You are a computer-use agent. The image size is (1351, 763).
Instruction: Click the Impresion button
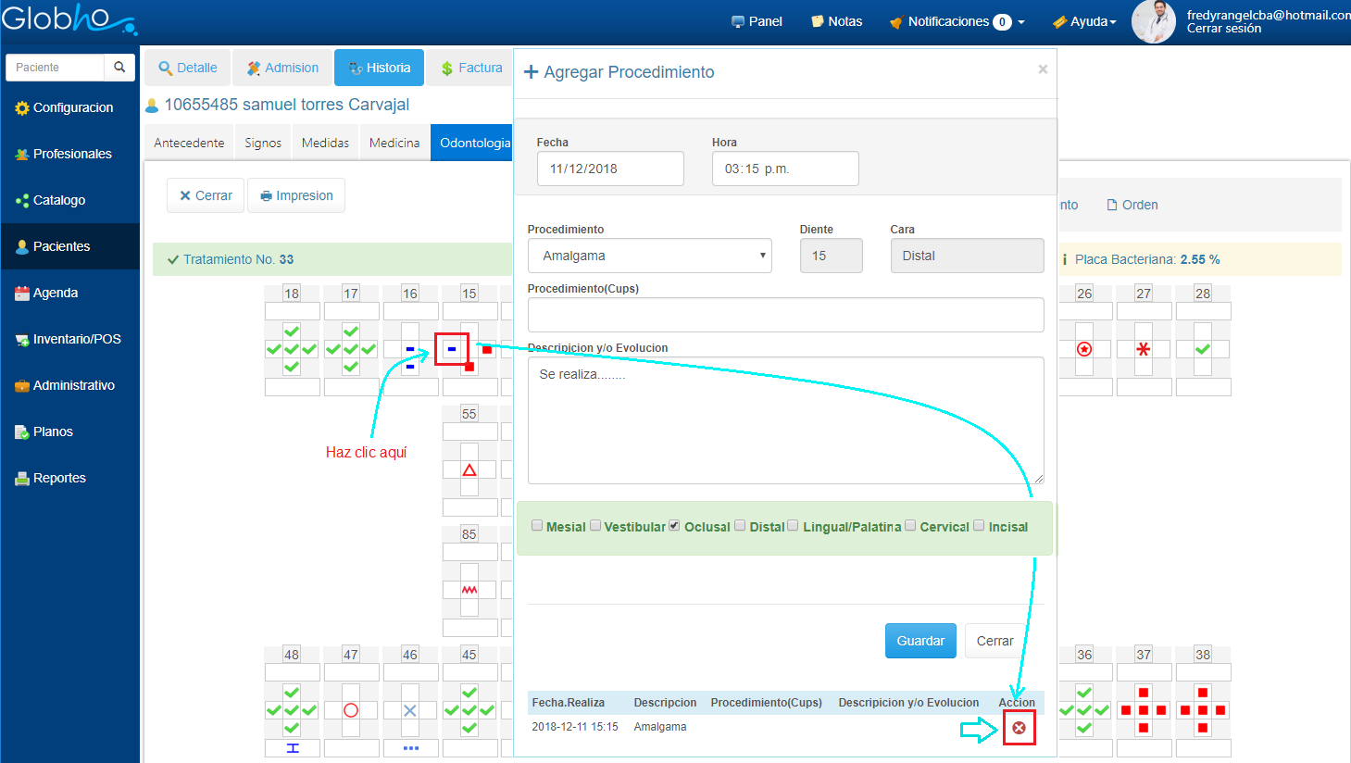click(296, 195)
